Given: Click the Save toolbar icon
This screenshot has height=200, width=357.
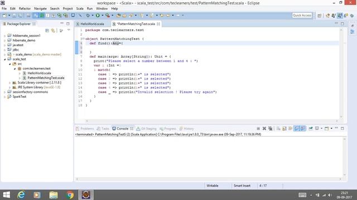Looking at the screenshot, I should (14, 16).
